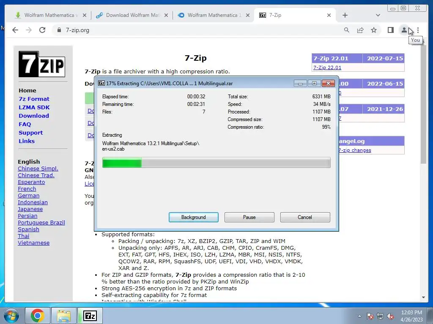Go back to previous page
433x324 pixels.
(x=15, y=30)
